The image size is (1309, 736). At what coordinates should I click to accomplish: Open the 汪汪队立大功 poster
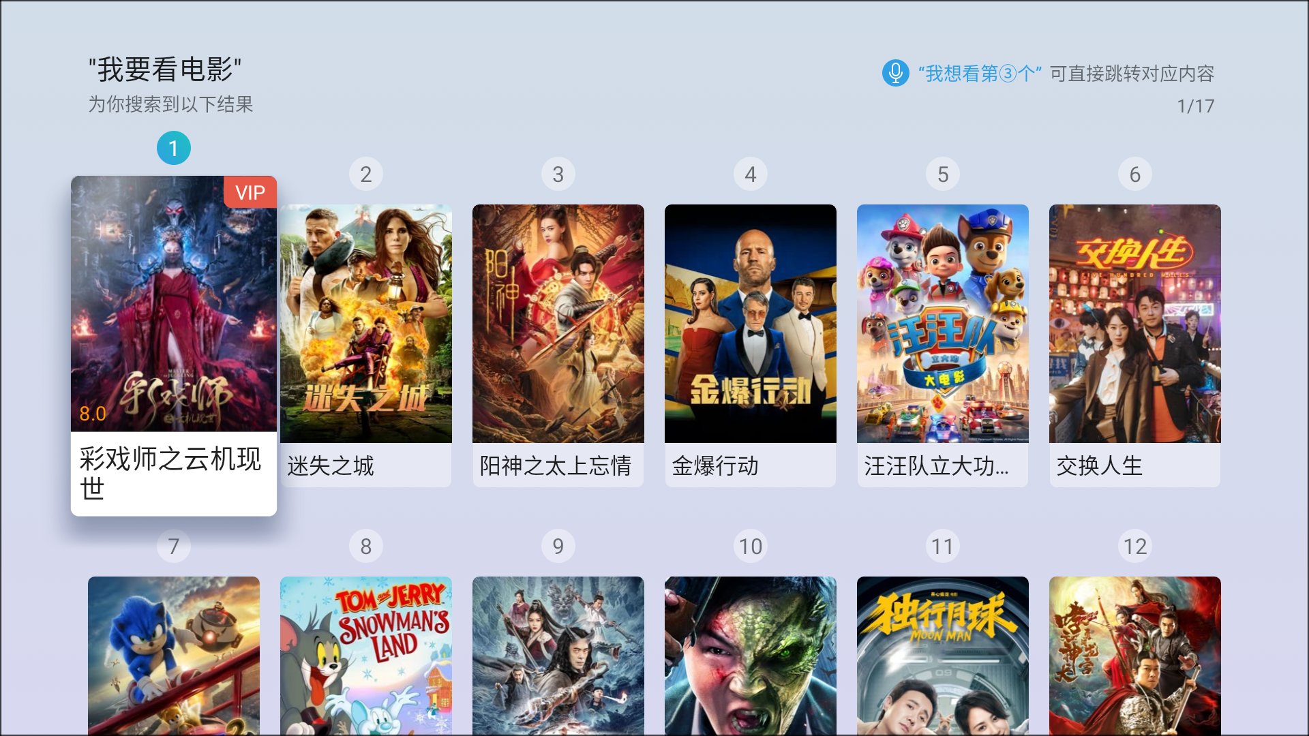tap(943, 324)
